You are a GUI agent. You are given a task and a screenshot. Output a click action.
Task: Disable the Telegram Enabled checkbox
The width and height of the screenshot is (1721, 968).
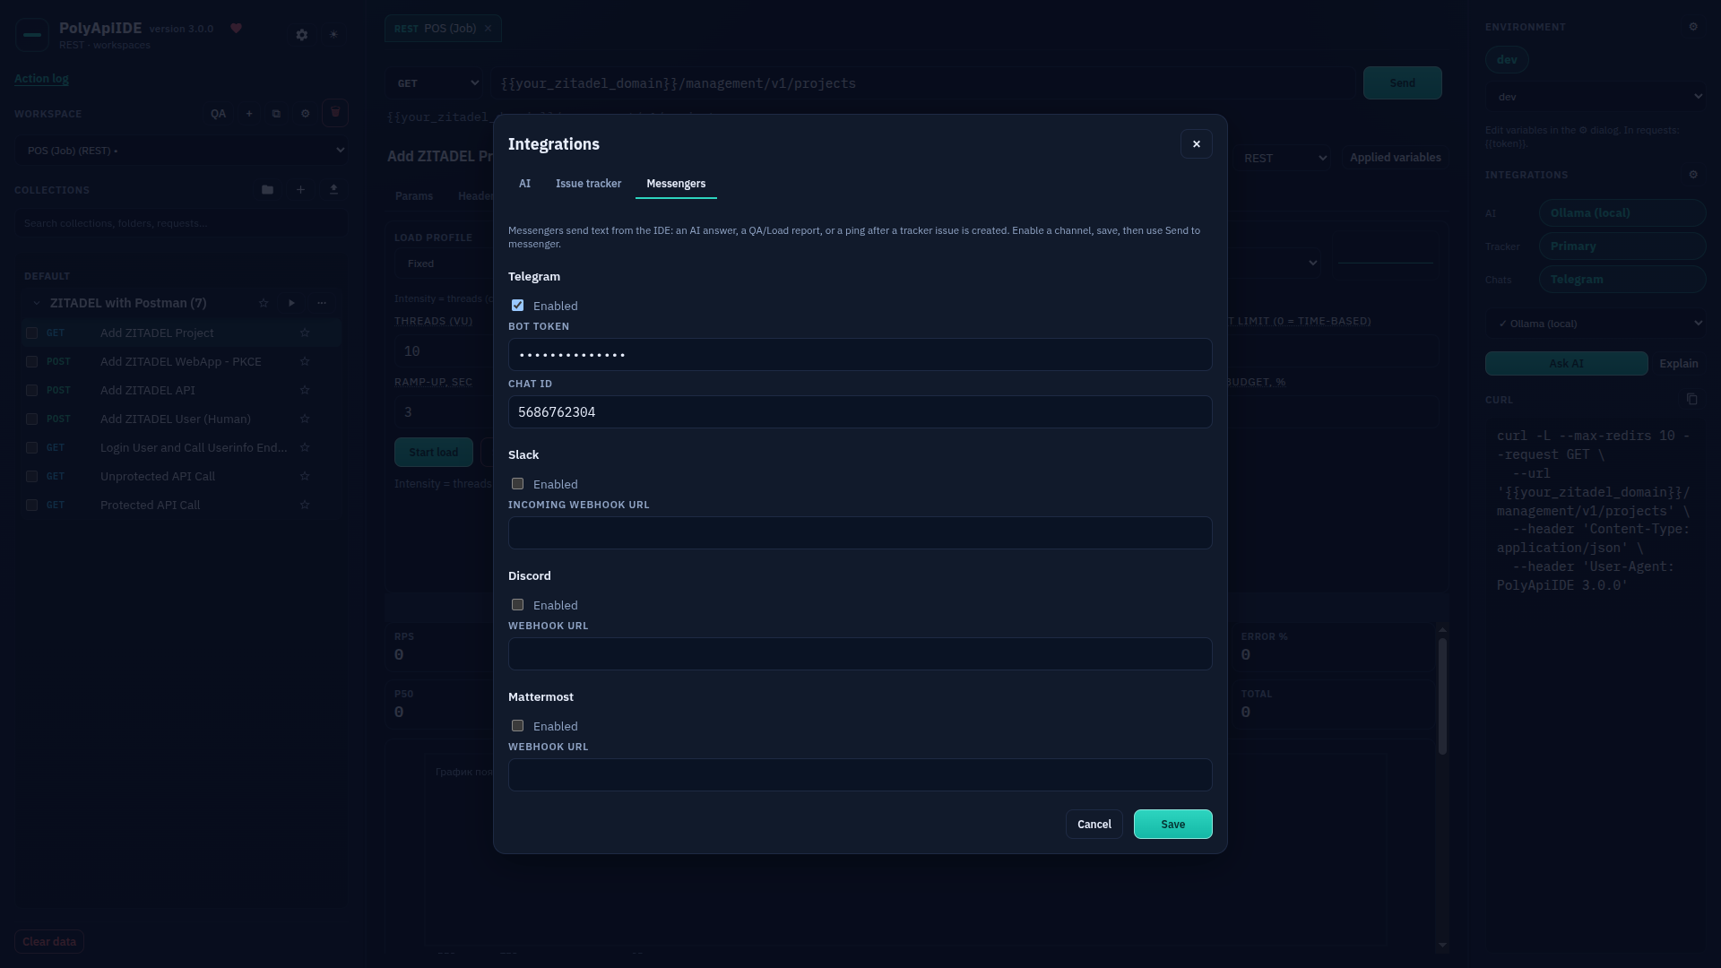(517, 306)
